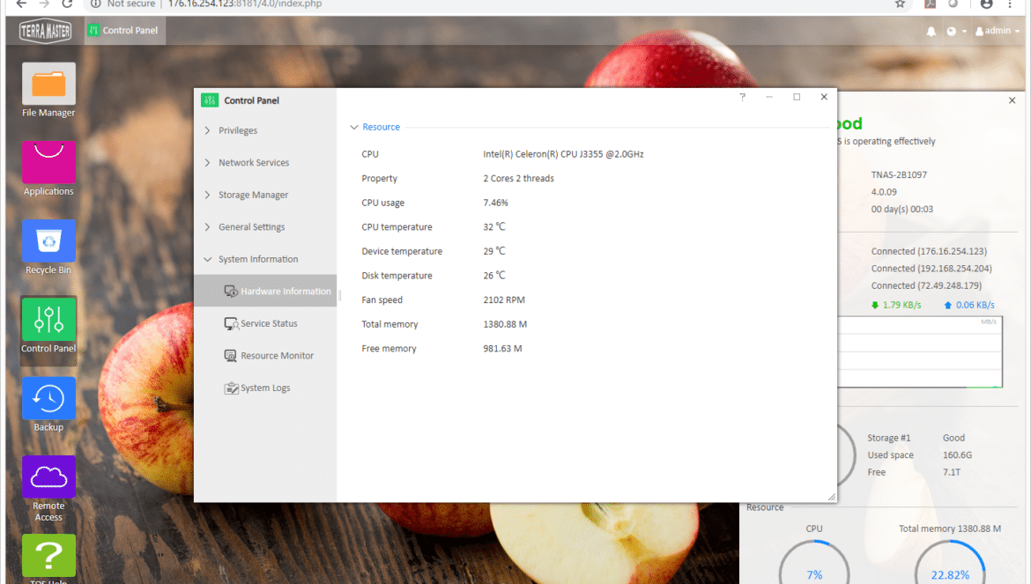The width and height of the screenshot is (1031, 584).
Task: Bookmark this page with the star
Action: [x=901, y=4]
